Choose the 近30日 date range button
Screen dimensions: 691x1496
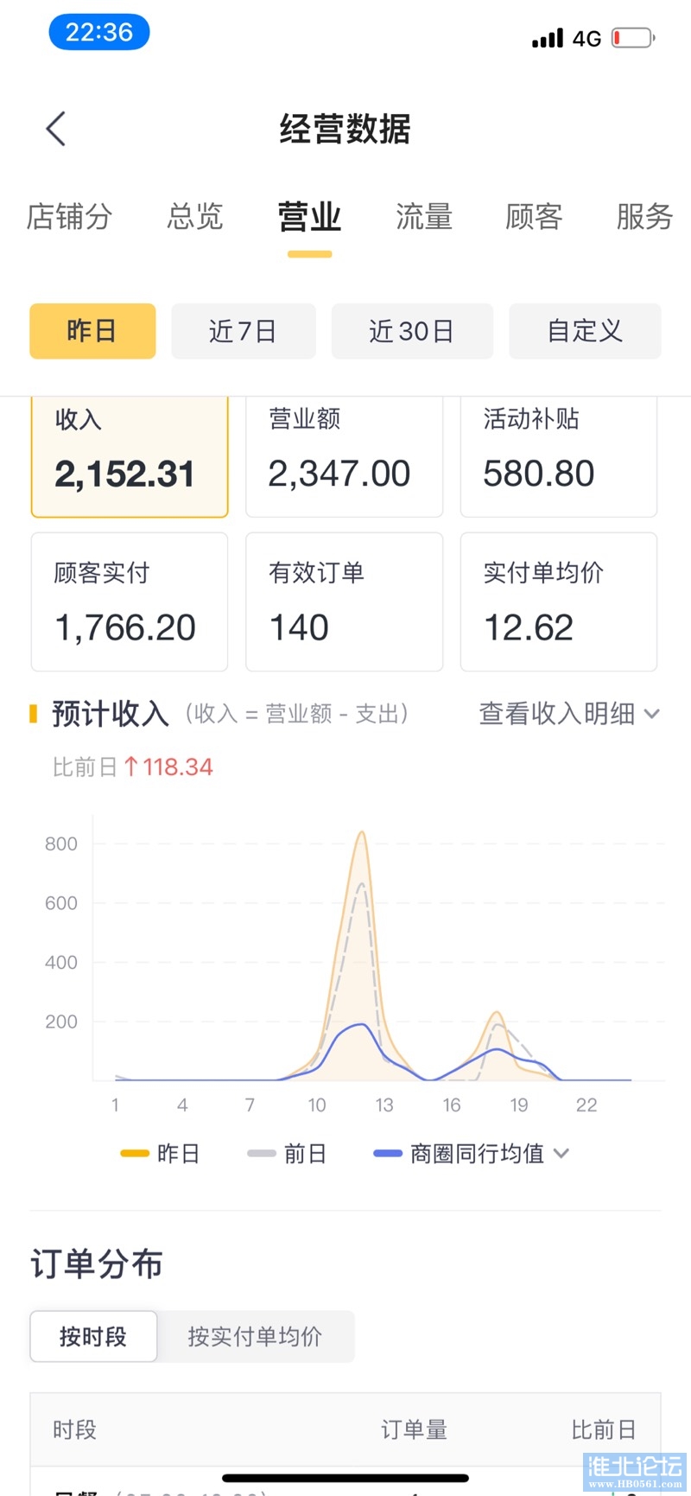(412, 331)
